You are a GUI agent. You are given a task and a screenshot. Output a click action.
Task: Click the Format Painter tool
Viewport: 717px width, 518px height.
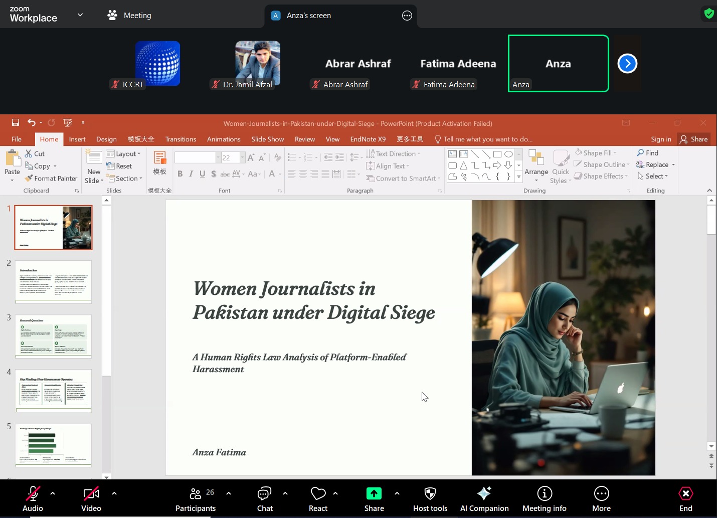coord(51,179)
